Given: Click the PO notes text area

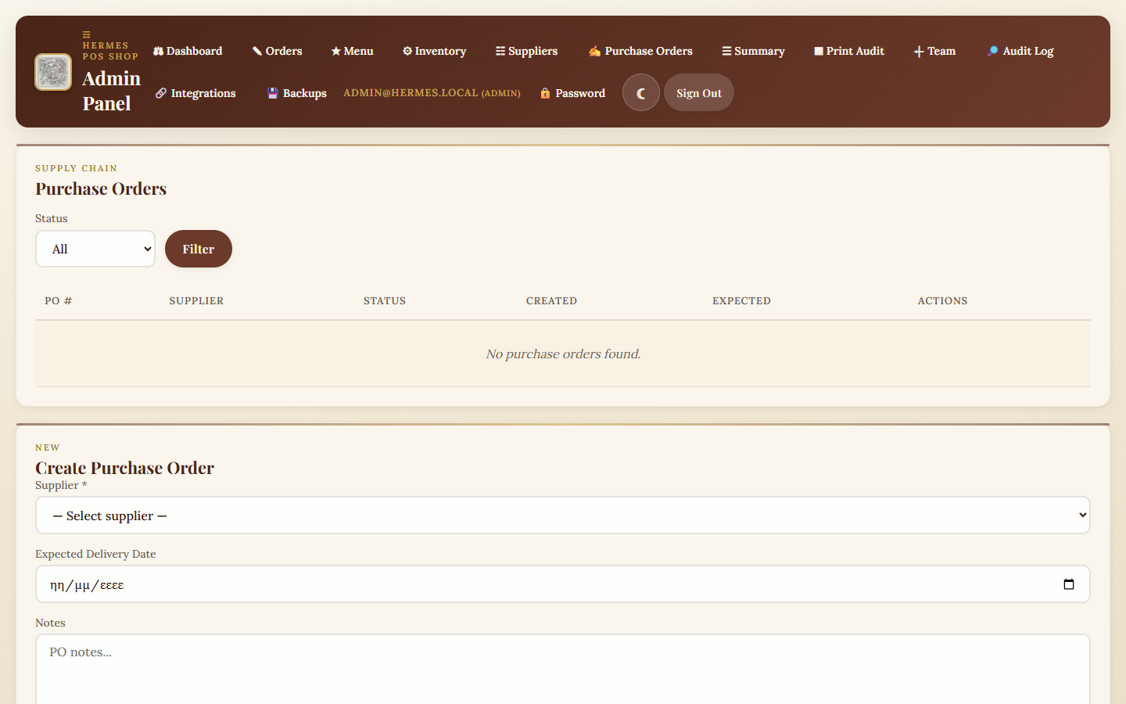Looking at the screenshot, I should (x=561, y=665).
